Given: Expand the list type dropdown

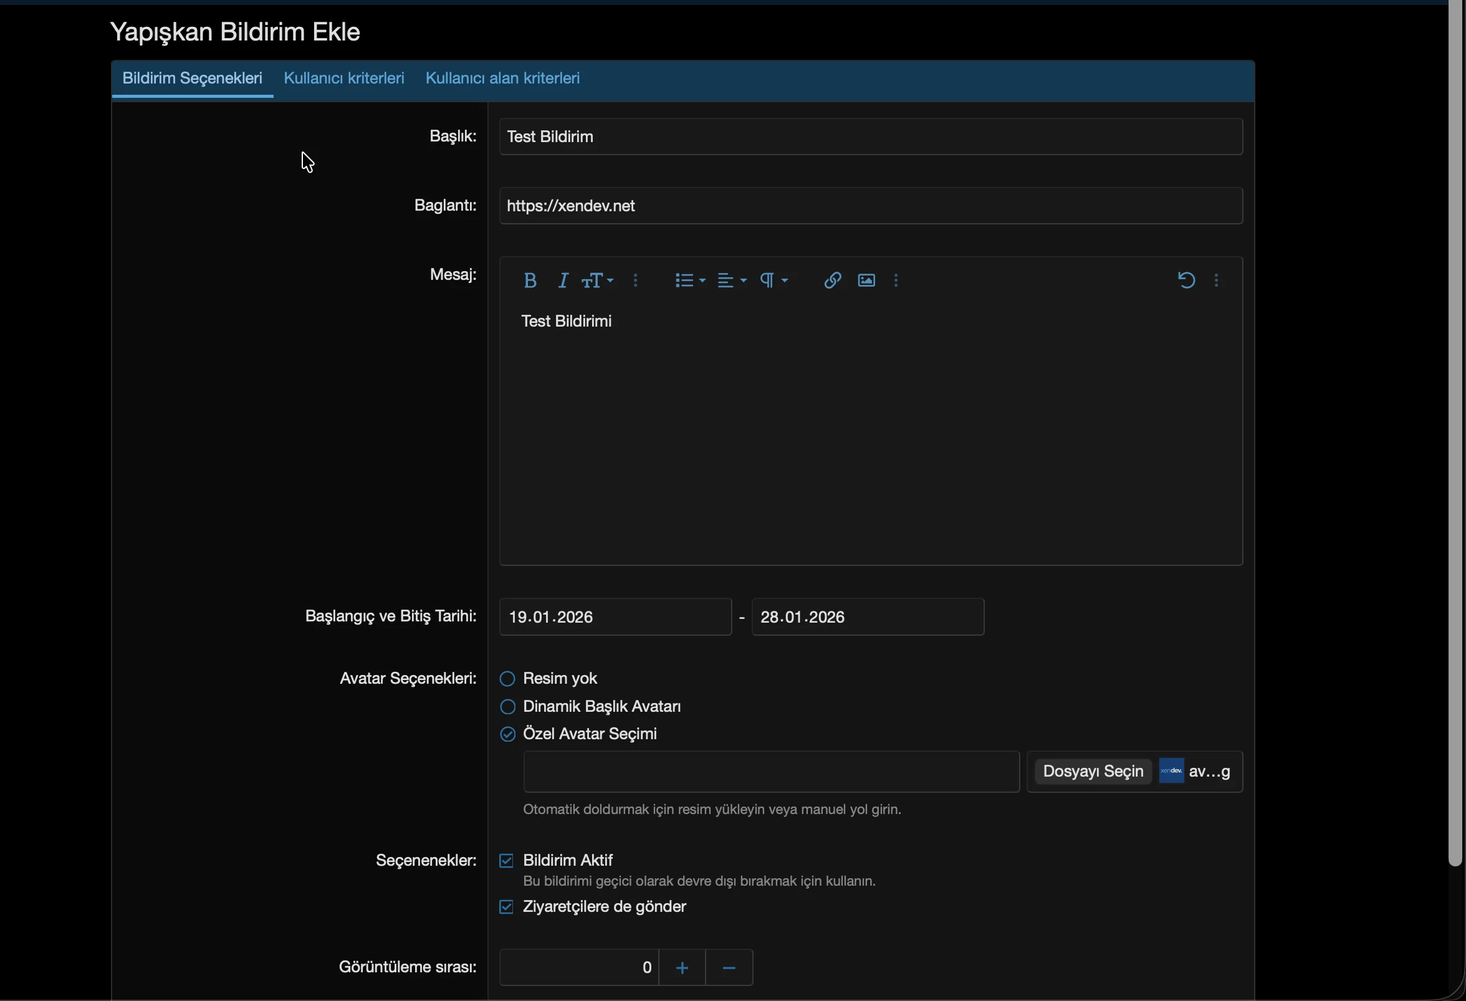Looking at the screenshot, I should coord(689,280).
